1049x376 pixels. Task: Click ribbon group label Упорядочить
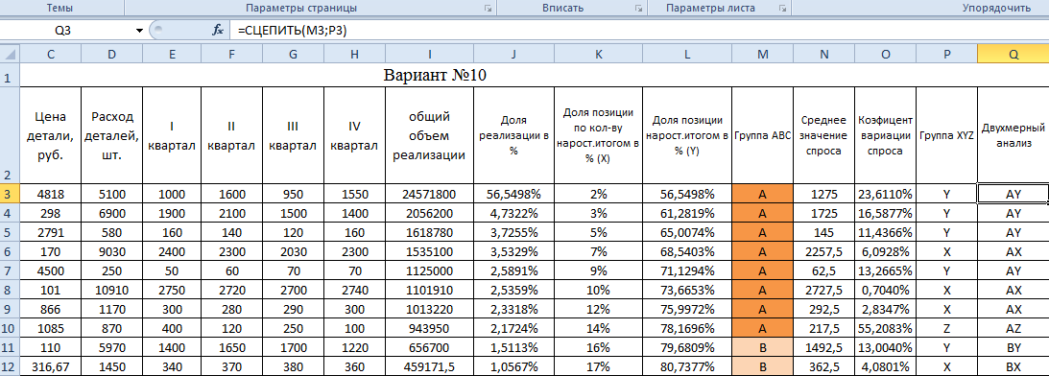996,9
